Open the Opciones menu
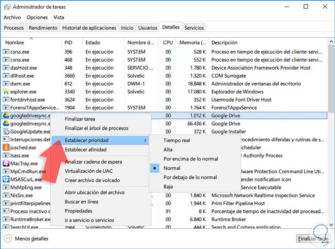Viewport: 335px width, 249px height. pos(37,17)
